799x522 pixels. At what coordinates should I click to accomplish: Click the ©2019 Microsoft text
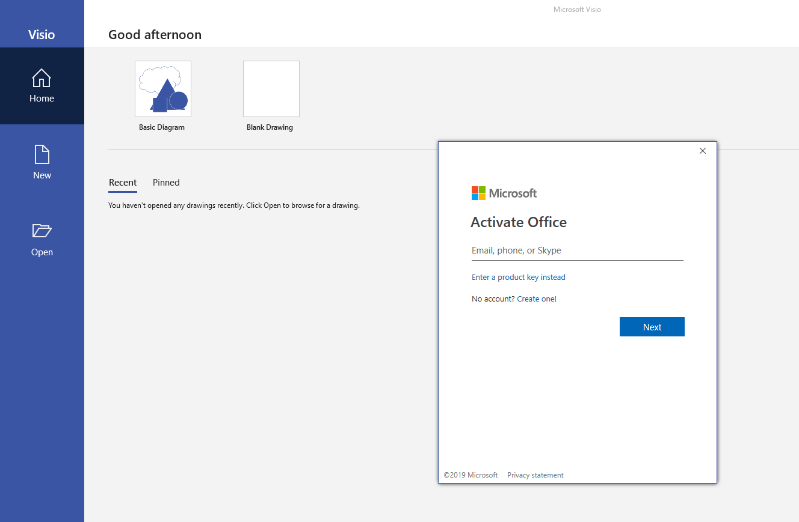(x=471, y=475)
